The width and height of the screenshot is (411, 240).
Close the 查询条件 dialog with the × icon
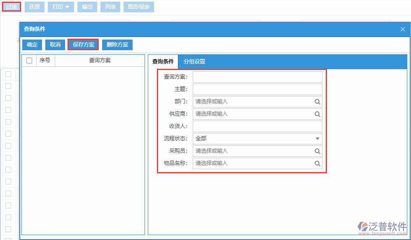click(x=402, y=29)
